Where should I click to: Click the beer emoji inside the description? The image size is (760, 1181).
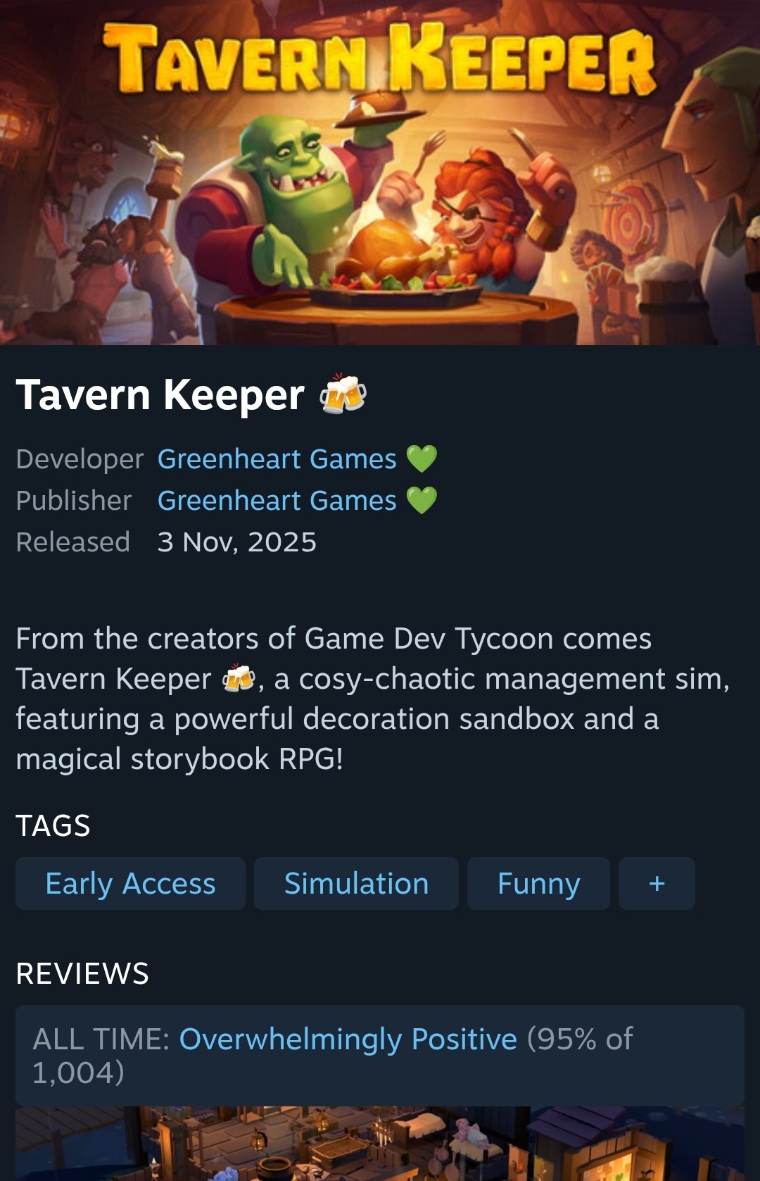tap(238, 679)
